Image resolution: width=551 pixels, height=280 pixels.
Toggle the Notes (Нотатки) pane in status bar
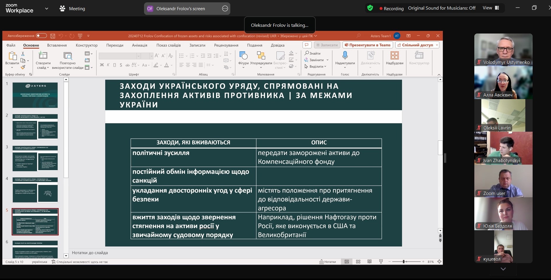coord(327,262)
